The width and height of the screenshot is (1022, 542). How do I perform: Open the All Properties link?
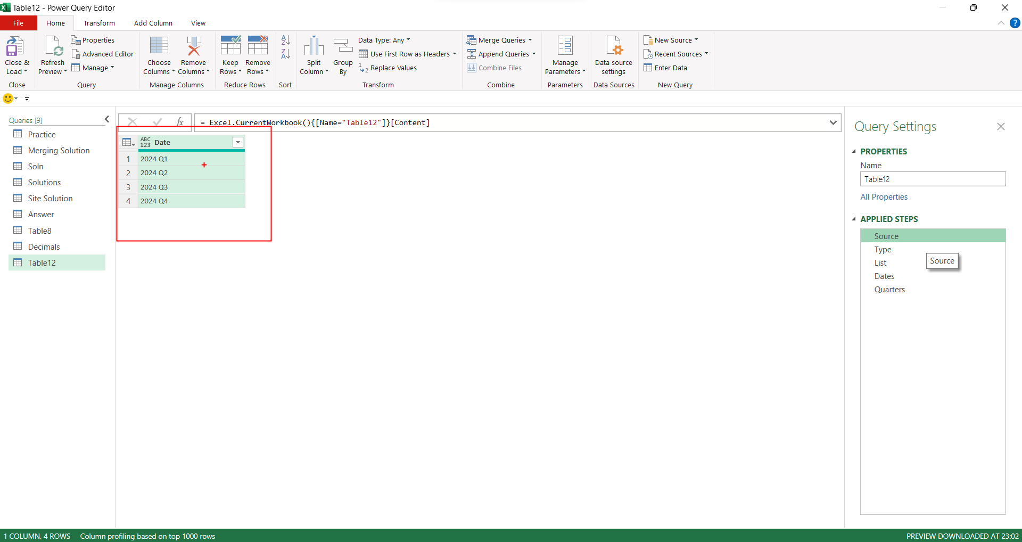point(884,197)
